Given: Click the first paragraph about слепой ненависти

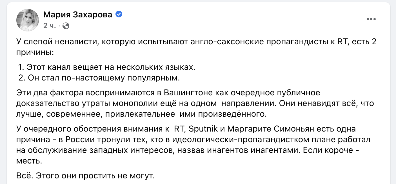Looking at the screenshot, I should coord(196,47).
